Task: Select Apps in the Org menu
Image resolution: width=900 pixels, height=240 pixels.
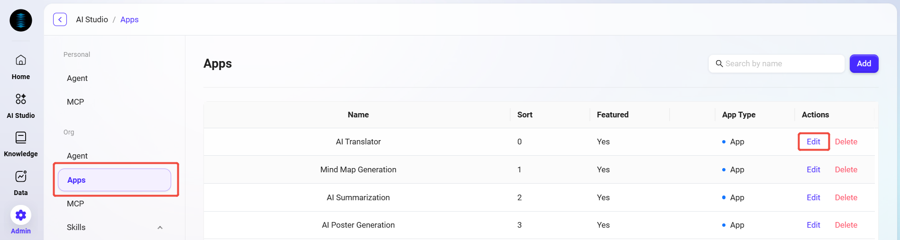Action: click(114, 180)
